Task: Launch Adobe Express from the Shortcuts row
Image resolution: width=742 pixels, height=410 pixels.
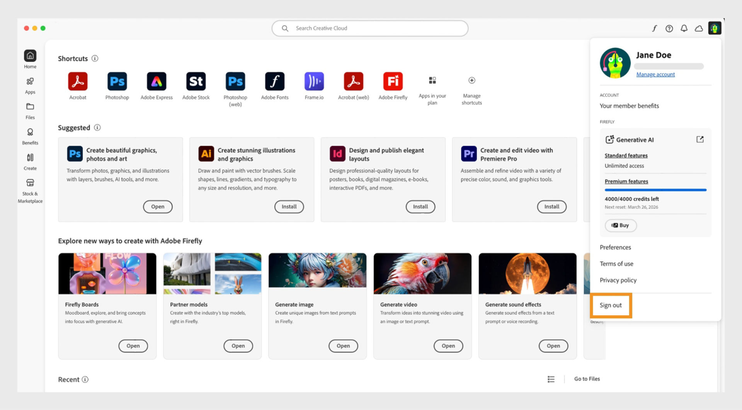Action: [x=156, y=82]
